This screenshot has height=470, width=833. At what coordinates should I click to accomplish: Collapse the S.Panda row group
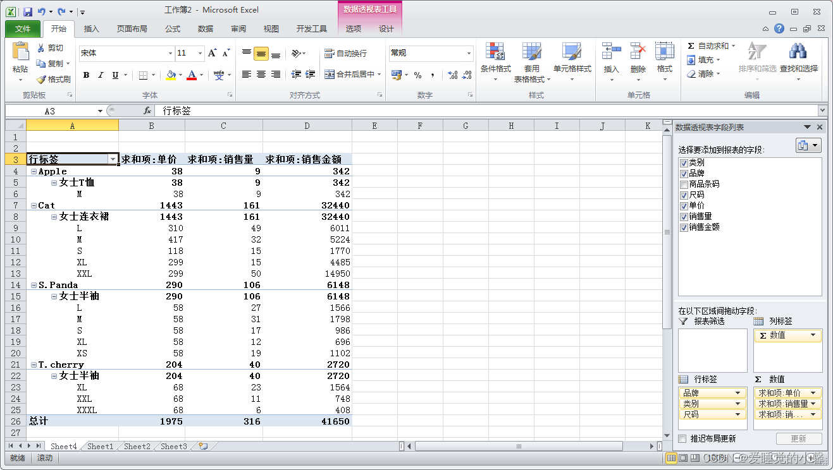tap(34, 285)
